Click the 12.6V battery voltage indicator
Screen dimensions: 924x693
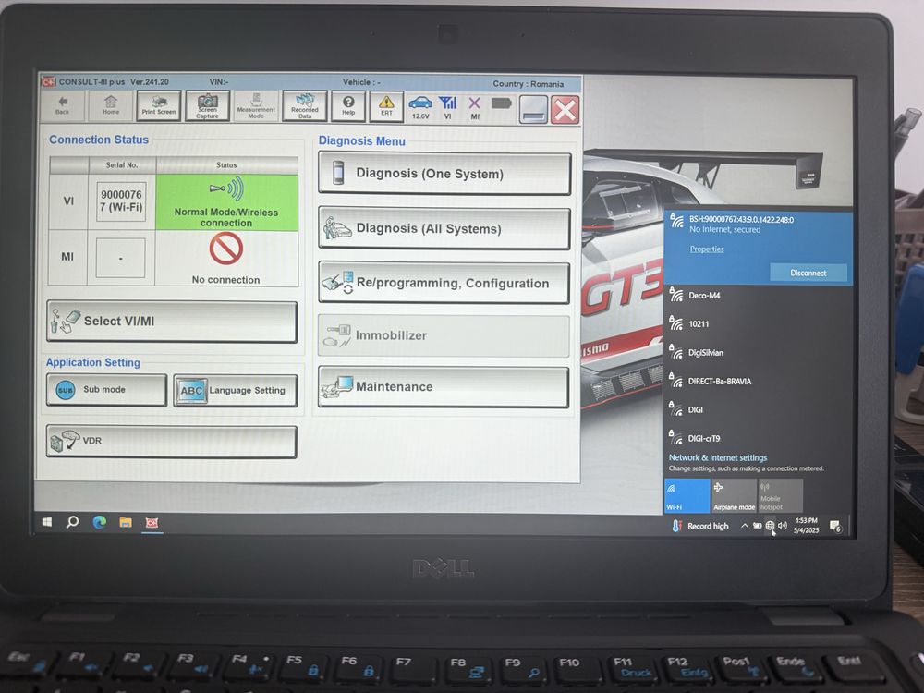[420, 108]
